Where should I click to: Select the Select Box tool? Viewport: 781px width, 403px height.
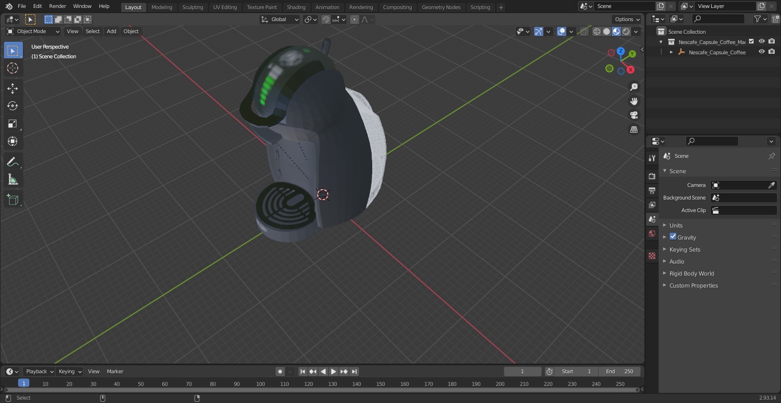pyautogui.click(x=13, y=50)
